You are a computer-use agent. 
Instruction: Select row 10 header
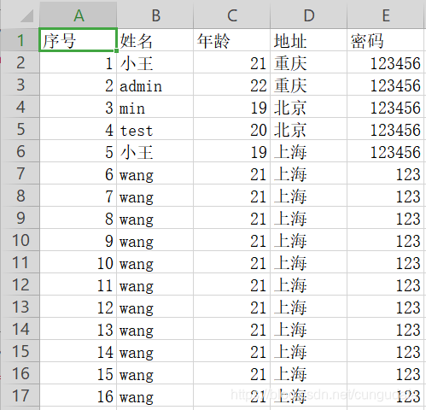pyautogui.click(x=20, y=240)
